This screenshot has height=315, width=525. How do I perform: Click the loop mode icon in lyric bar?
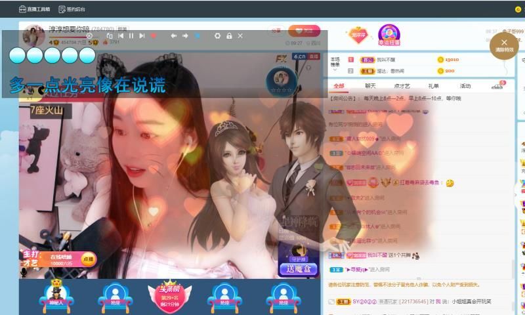110,36
